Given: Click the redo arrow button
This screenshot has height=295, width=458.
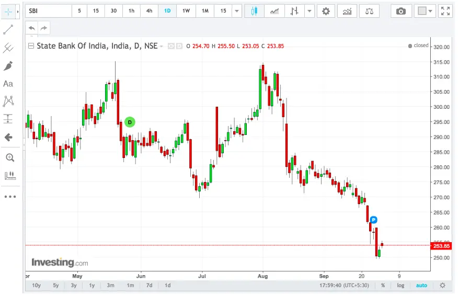Looking at the screenshot, I should point(44,28).
